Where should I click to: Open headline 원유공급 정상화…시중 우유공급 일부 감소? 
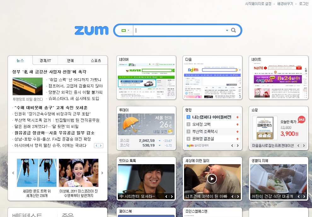(54, 133)
